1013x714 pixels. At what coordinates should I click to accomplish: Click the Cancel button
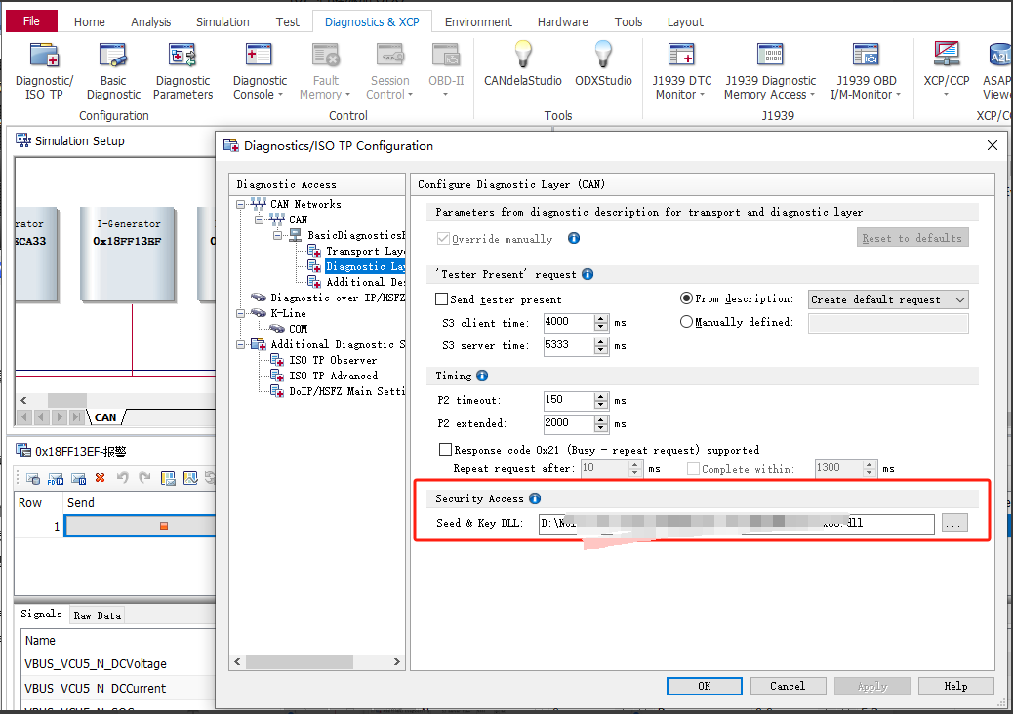788,686
